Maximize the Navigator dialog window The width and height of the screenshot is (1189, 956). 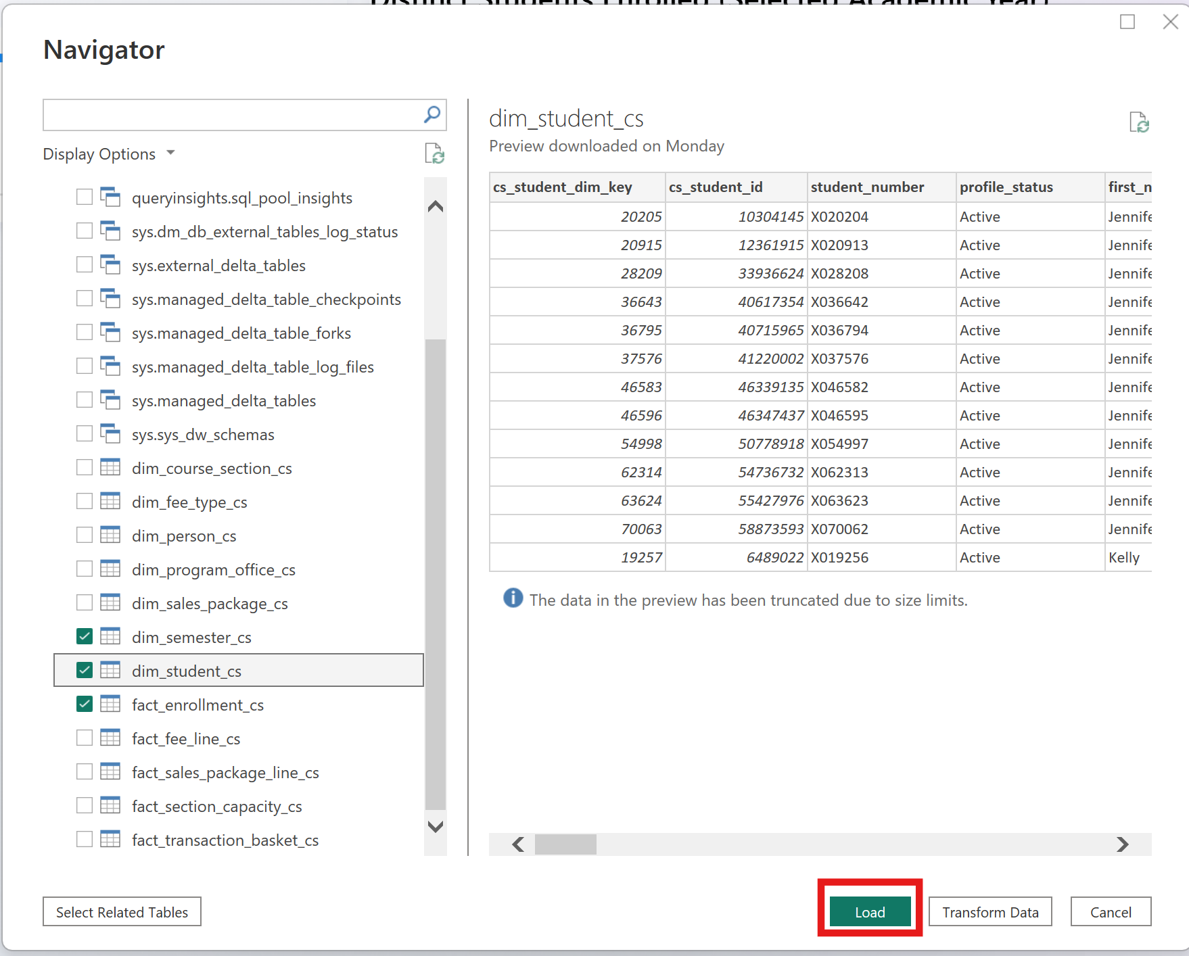coord(1127,22)
